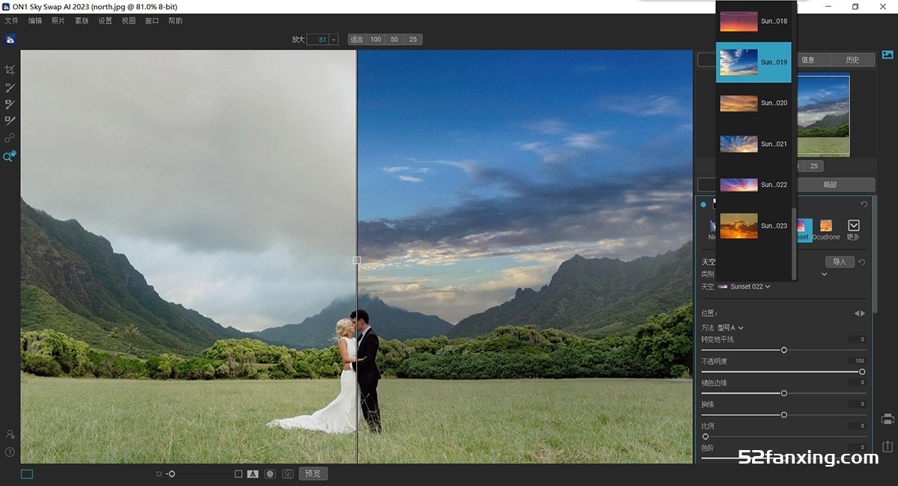Open the 放大 zoom percentage dropdown arrow
Viewport: 898px width, 486px height.
tap(333, 39)
